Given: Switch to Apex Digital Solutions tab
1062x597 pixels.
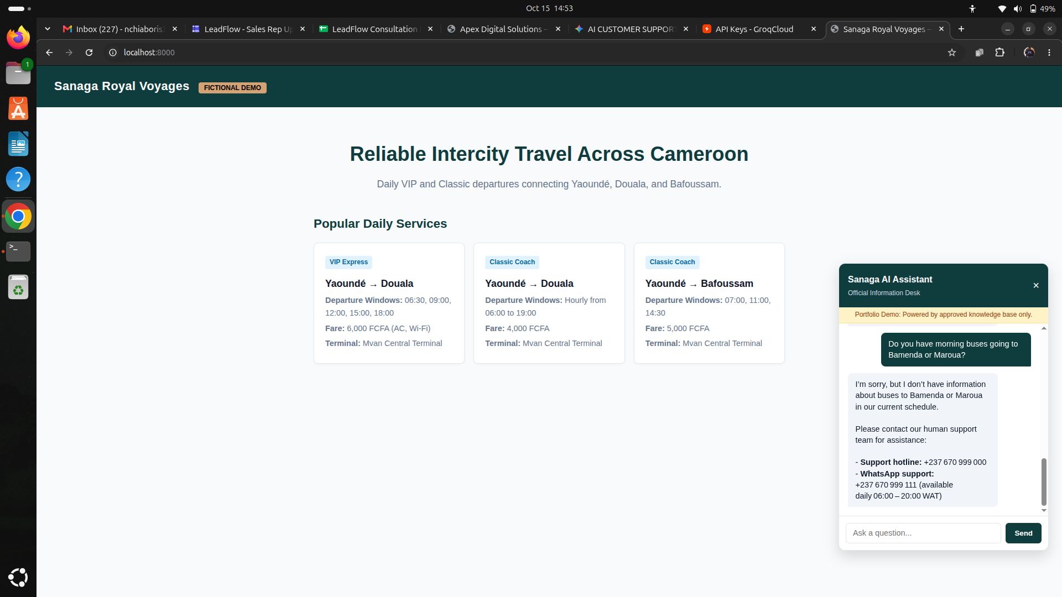Looking at the screenshot, I should [503, 29].
